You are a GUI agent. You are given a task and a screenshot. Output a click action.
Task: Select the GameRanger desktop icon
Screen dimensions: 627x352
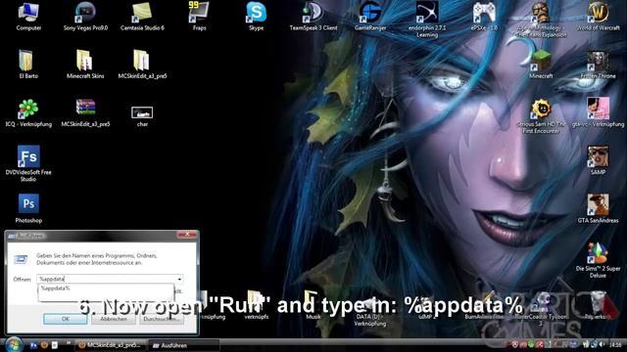[x=370, y=16]
